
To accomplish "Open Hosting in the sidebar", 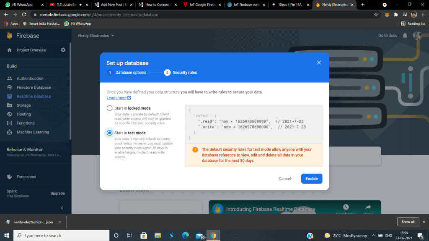I will (24, 114).
